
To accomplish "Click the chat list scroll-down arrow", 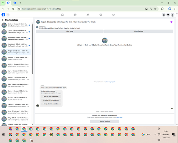I will [32, 124].
